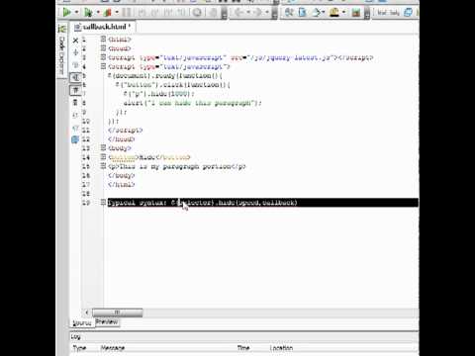Screen dimensions: 475x356
Task: Collapse the fold marker at <head> line 2
Action: 103,48
